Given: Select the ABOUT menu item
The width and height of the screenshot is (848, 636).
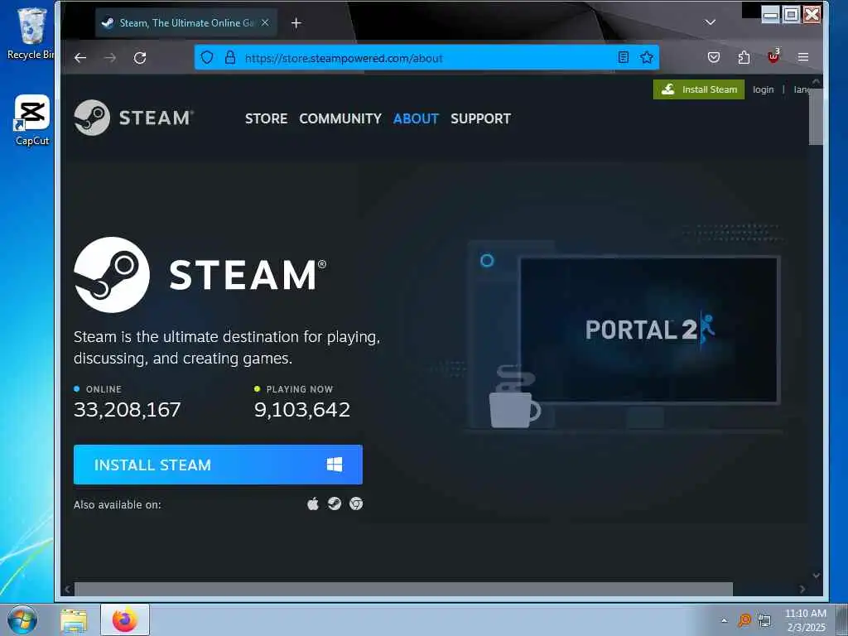Looking at the screenshot, I should 416,118.
